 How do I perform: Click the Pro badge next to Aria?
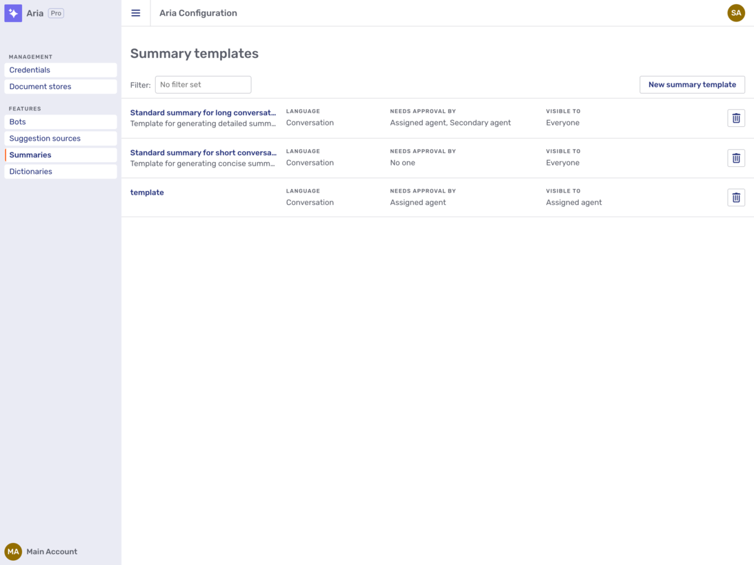[x=55, y=12]
